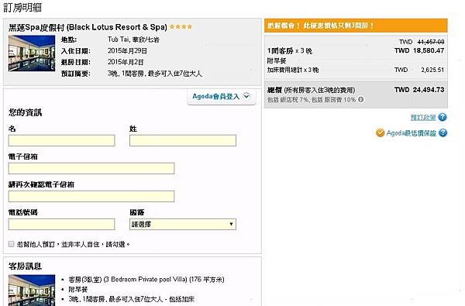Viewport: 465px width, 306px height.
Task: Click the room price TWD 18,580.47
Action: (x=419, y=50)
